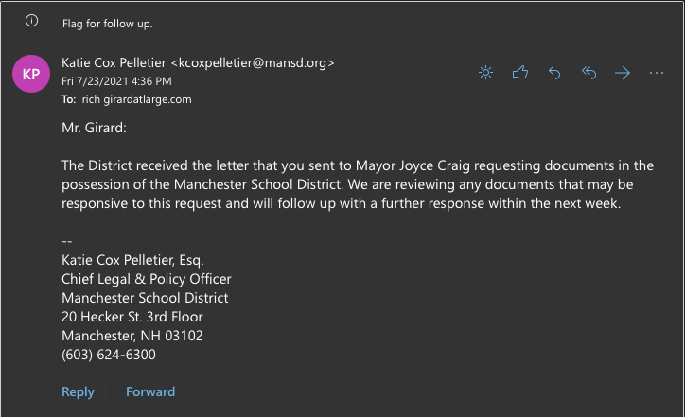
Task: Click the 'Manchester, NH 03102' address line
Action: click(x=132, y=336)
